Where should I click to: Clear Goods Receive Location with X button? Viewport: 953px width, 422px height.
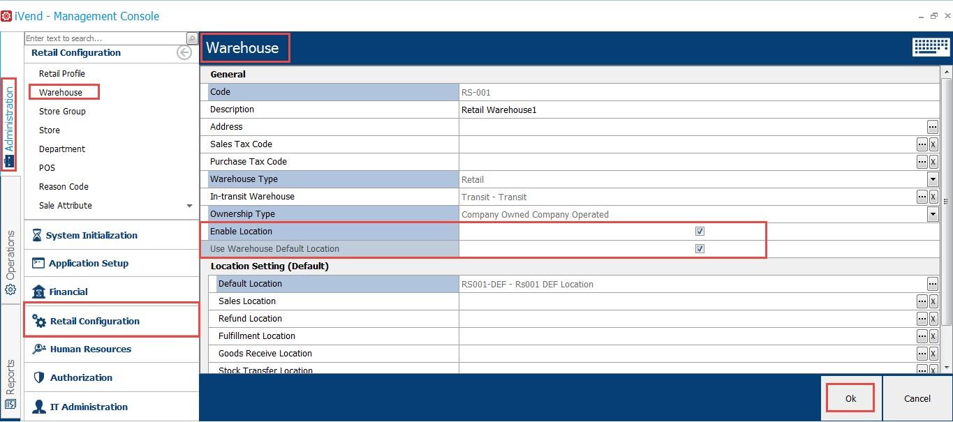tap(933, 354)
